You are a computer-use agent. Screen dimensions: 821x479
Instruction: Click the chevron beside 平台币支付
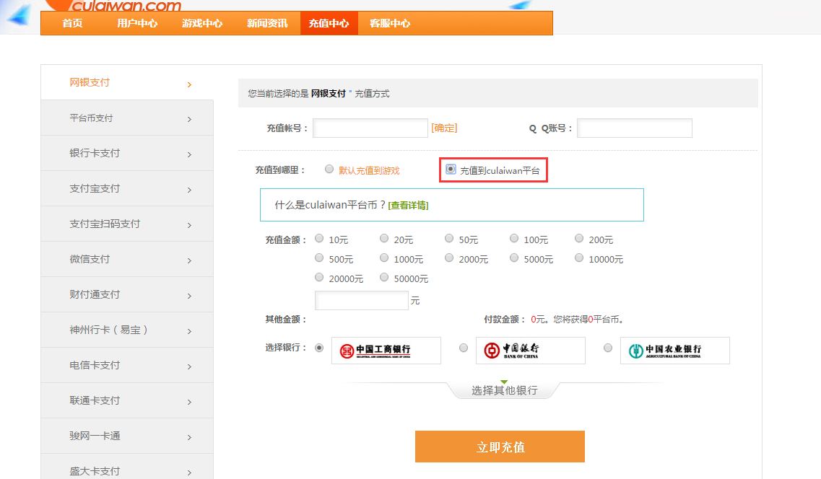point(189,119)
